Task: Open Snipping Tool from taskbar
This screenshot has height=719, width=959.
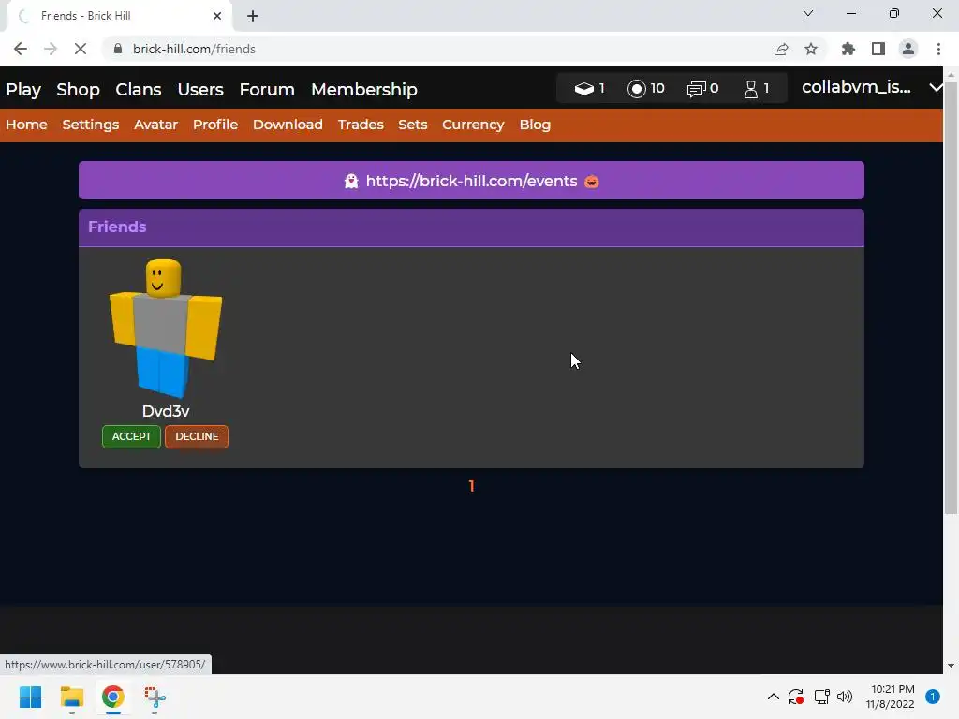Action: click(155, 697)
